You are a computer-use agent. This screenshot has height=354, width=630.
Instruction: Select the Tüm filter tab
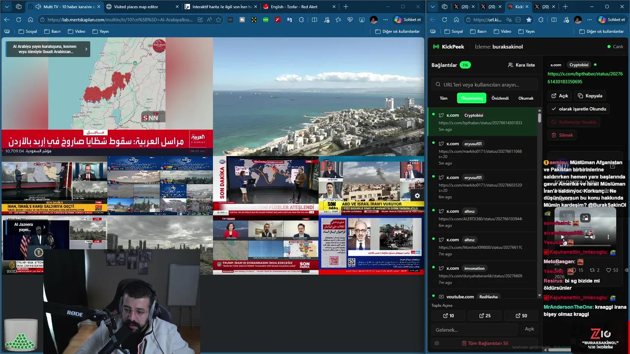[443, 98]
